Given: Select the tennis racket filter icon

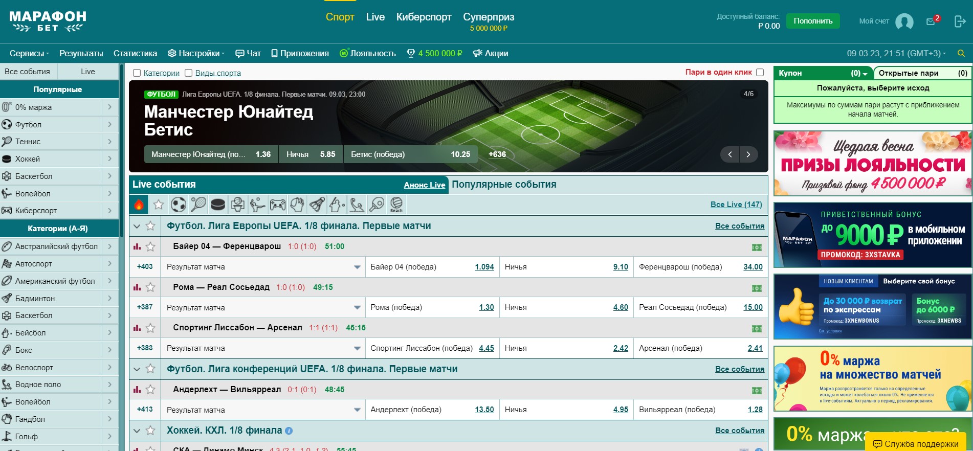Looking at the screenshot, I should click(x=198, y=205).
